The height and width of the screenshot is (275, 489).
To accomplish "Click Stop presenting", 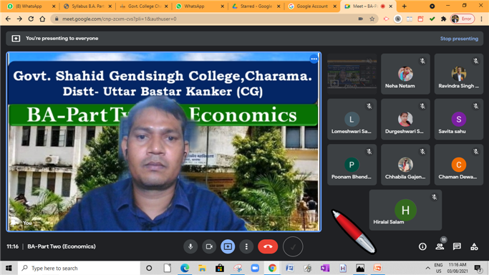I will click(x=459, y=39).
